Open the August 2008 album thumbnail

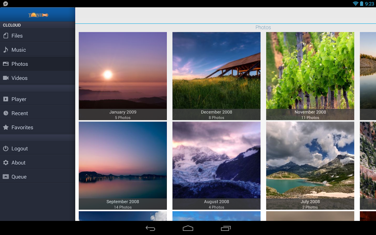coord(216,166)
